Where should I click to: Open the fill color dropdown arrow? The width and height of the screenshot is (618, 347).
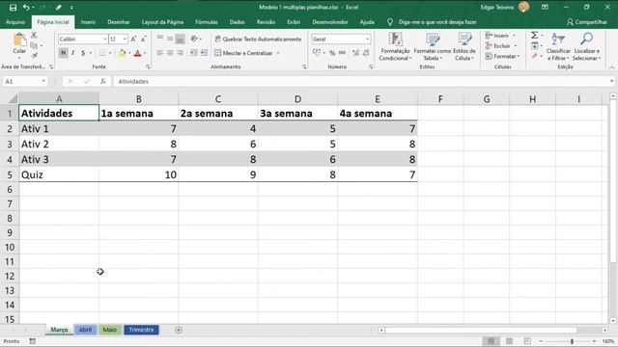129,53
